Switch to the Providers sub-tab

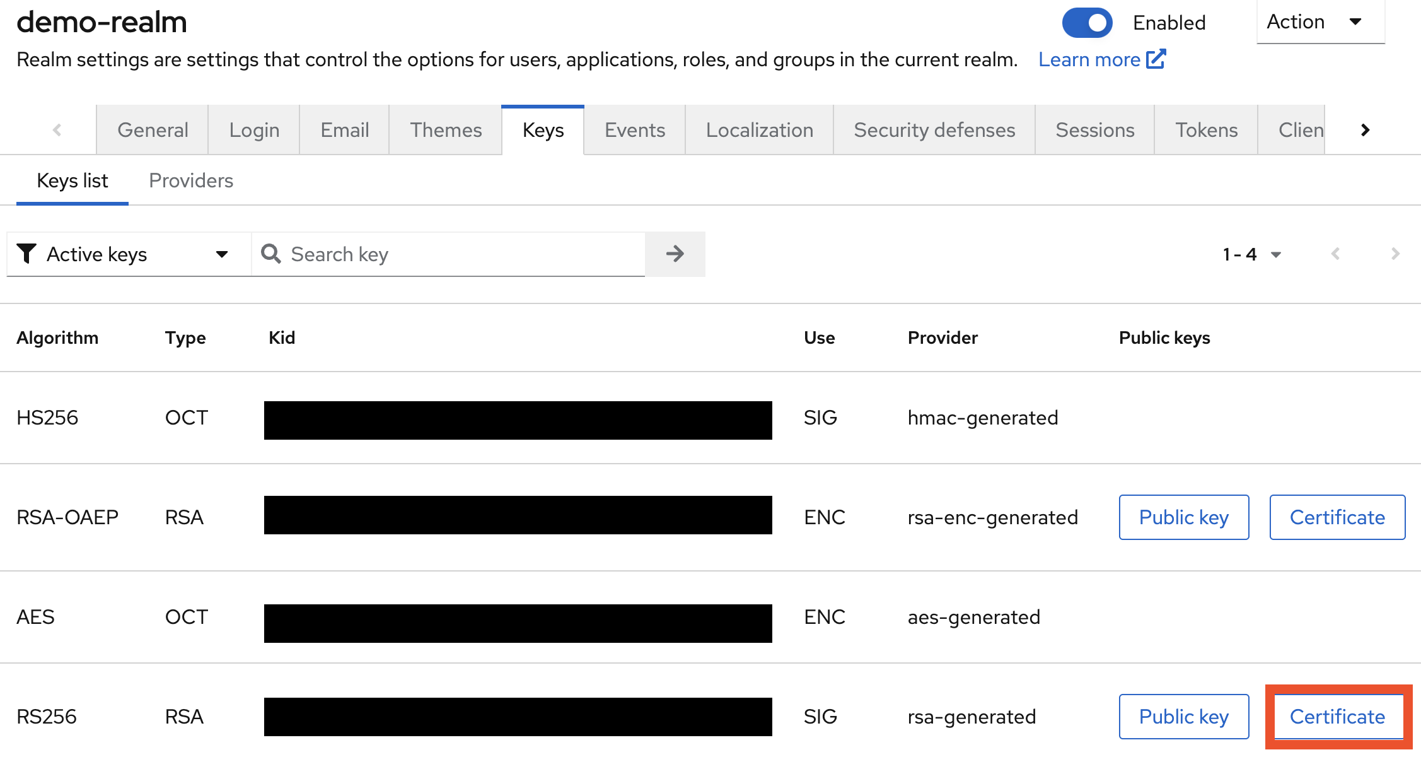pyautogui.click(x=191, y=180)
